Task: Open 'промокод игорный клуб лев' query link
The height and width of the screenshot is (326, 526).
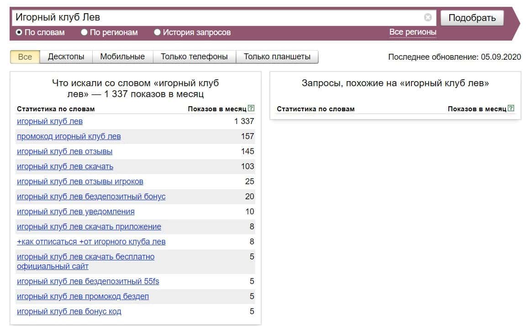Action: pyautogui.click(x=68, y=136)
